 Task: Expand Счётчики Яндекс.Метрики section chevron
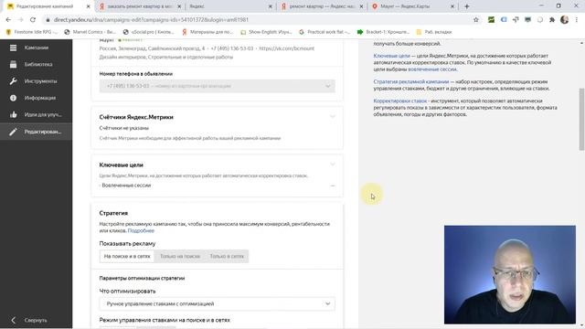[x=333, y=117]
